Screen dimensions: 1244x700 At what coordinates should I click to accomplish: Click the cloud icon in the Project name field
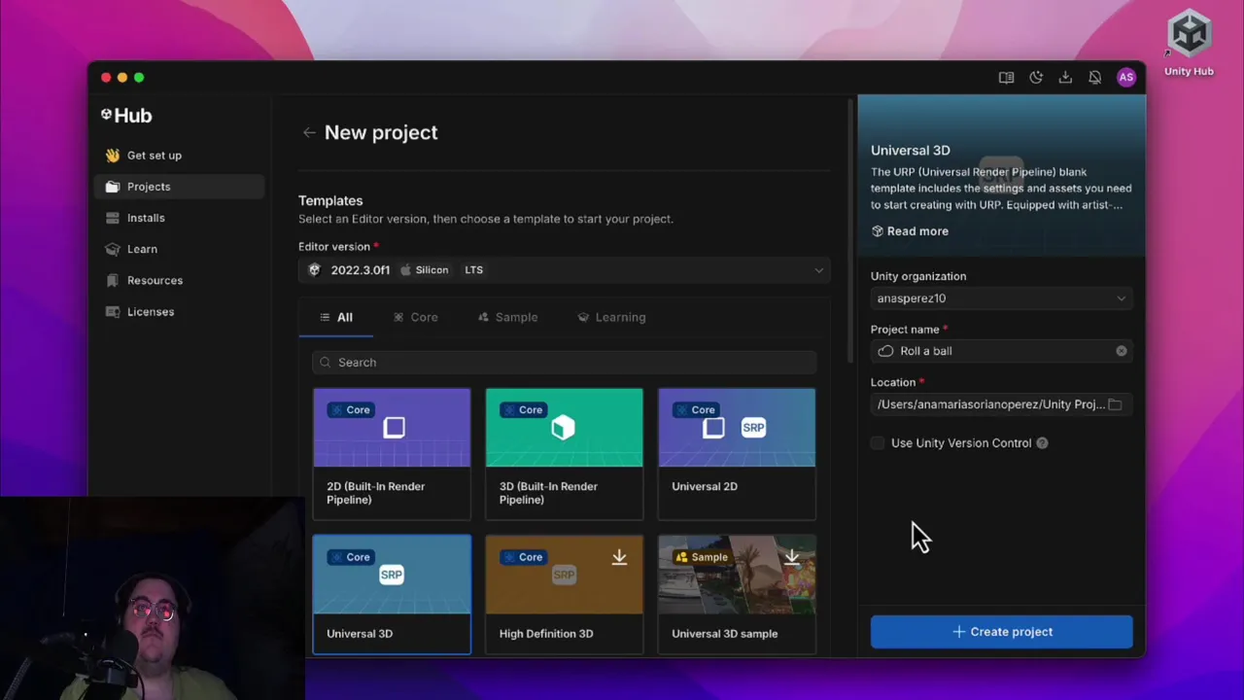coord(885,351)
